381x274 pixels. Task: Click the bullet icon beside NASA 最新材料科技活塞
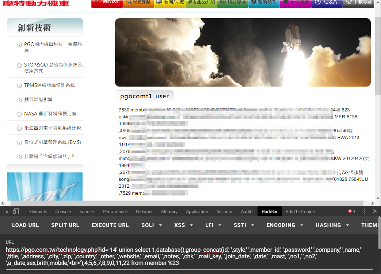click(x=19, y=114)
